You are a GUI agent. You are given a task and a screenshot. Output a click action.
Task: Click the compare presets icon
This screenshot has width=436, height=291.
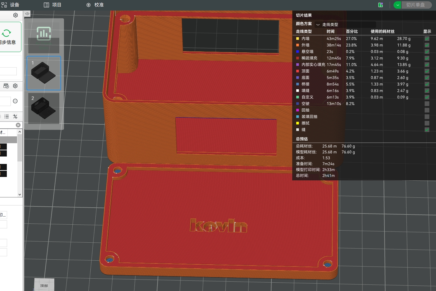[15, 117]
